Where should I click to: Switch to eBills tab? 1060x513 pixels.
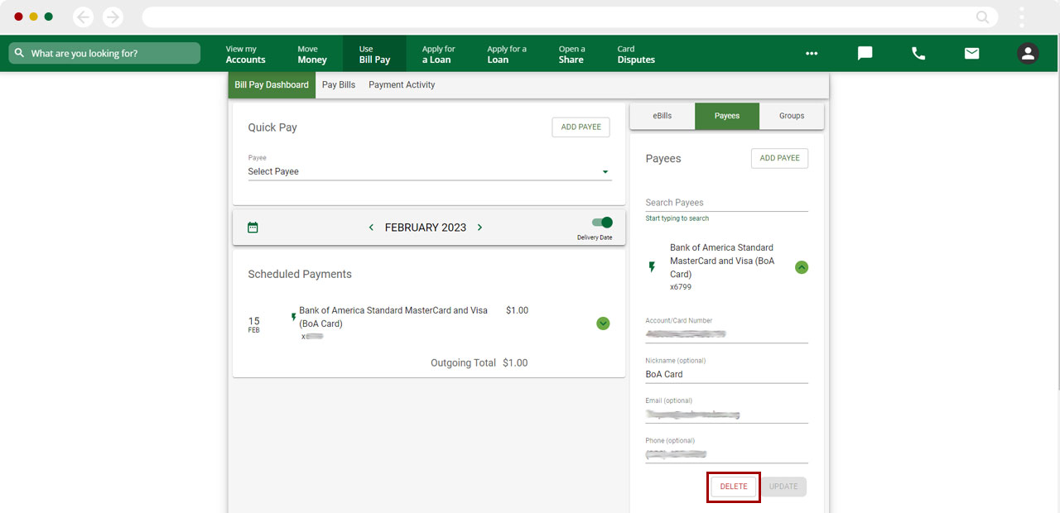pyautogui.click(x=662, y=116)
